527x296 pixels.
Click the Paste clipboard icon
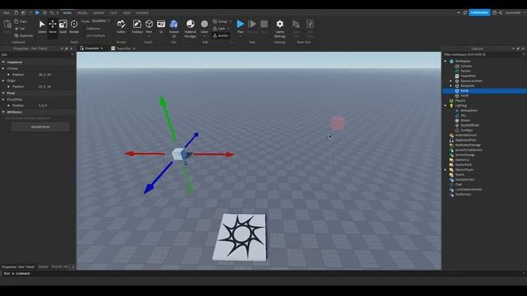point(7,25)
